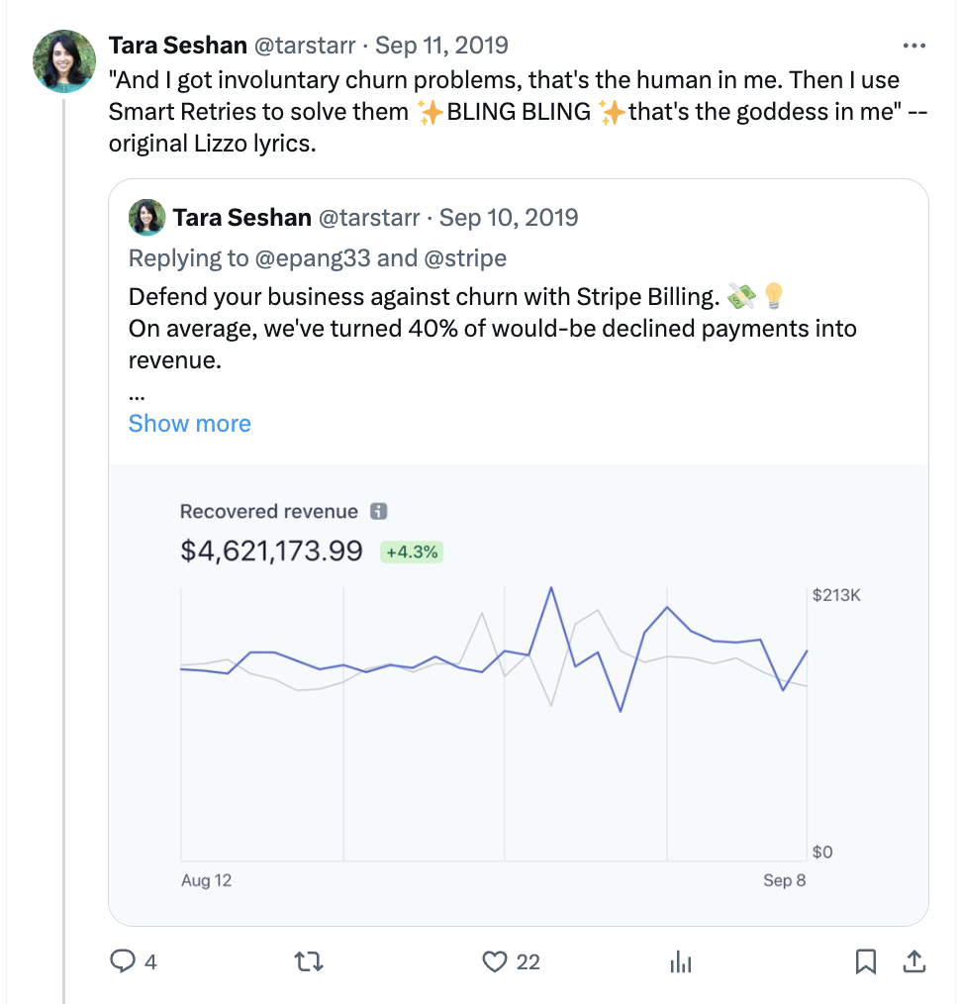Screen dimensions: 960x1004
Task: Open Tara Seshan's large profile avatar
Action: coord(64,61)
